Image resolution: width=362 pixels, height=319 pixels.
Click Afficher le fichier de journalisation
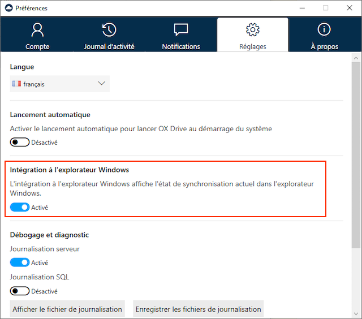[67, 309]
